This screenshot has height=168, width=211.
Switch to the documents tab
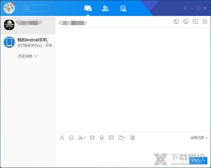tap(123, 8)
